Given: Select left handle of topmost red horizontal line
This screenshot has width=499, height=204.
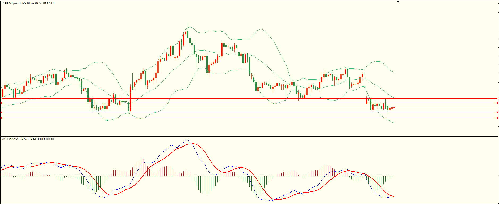Looking at the screenshot, I should (1, 98).
